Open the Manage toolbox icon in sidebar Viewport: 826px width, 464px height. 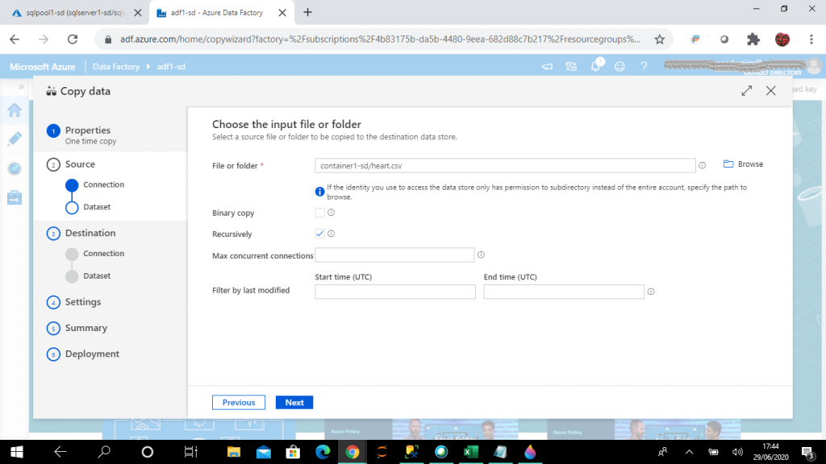(x=15, y=198)
